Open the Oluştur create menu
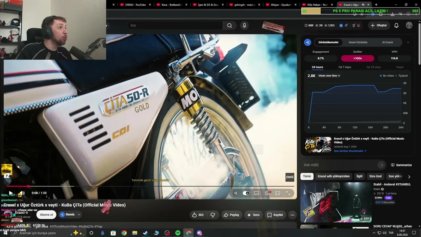The width and height of the screenshot is (421, 237). tap(379, 25)
